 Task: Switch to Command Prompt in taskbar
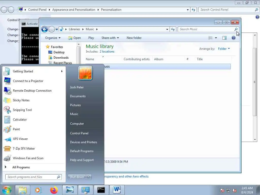pos(101,190)
